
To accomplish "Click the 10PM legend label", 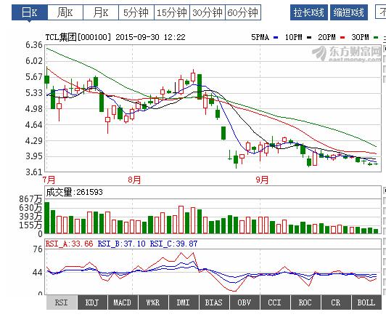I will 293,37.
